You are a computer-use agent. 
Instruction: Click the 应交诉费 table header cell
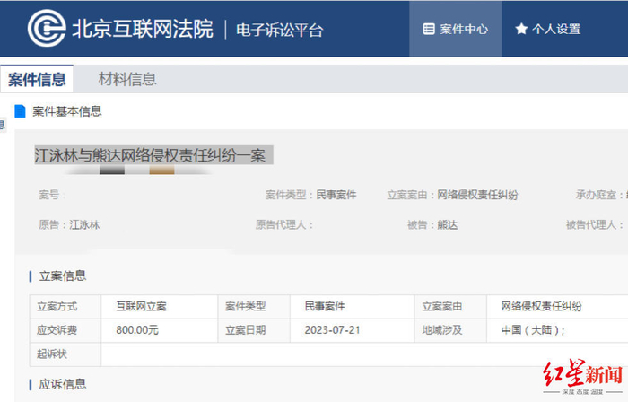pyautogui.click(x=65, y=330)
